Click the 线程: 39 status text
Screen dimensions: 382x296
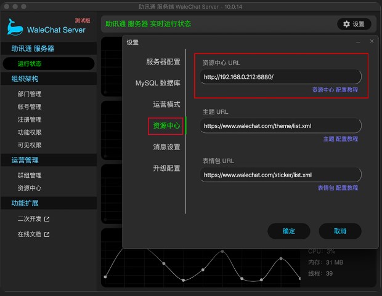(x=320, y=274)
